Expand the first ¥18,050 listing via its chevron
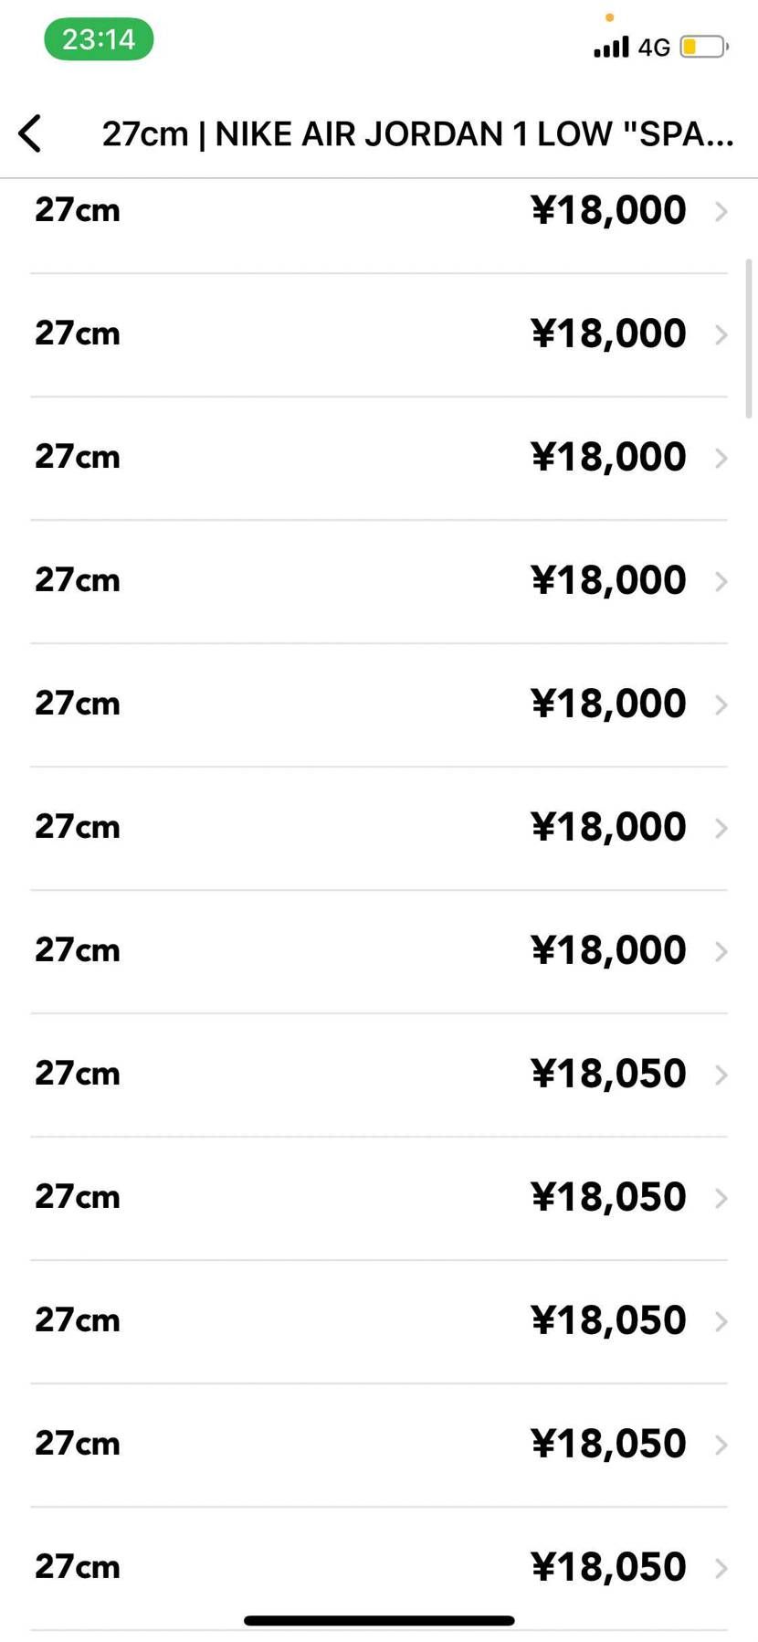This screenshot has height=1642, width=758. click(x=721, y=1075)
